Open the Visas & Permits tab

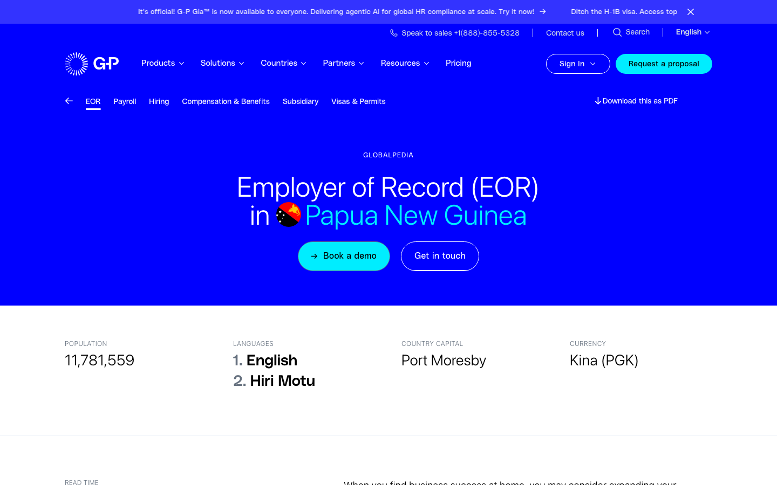(358, 101)
